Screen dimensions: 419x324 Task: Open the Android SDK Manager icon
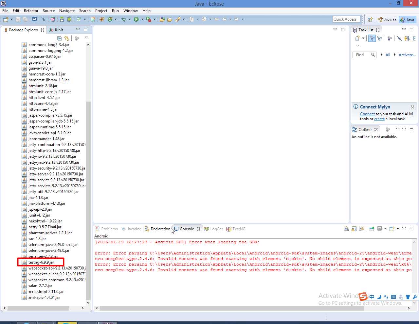62,19
